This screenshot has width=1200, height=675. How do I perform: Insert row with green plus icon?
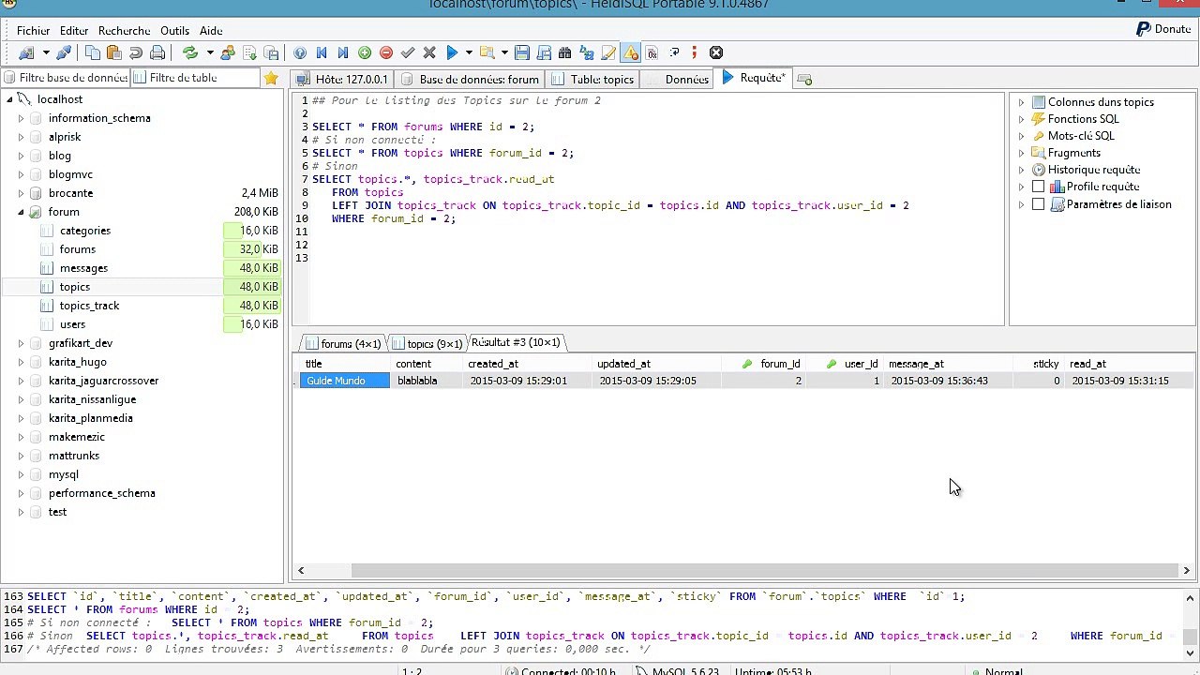click(365, 52)
